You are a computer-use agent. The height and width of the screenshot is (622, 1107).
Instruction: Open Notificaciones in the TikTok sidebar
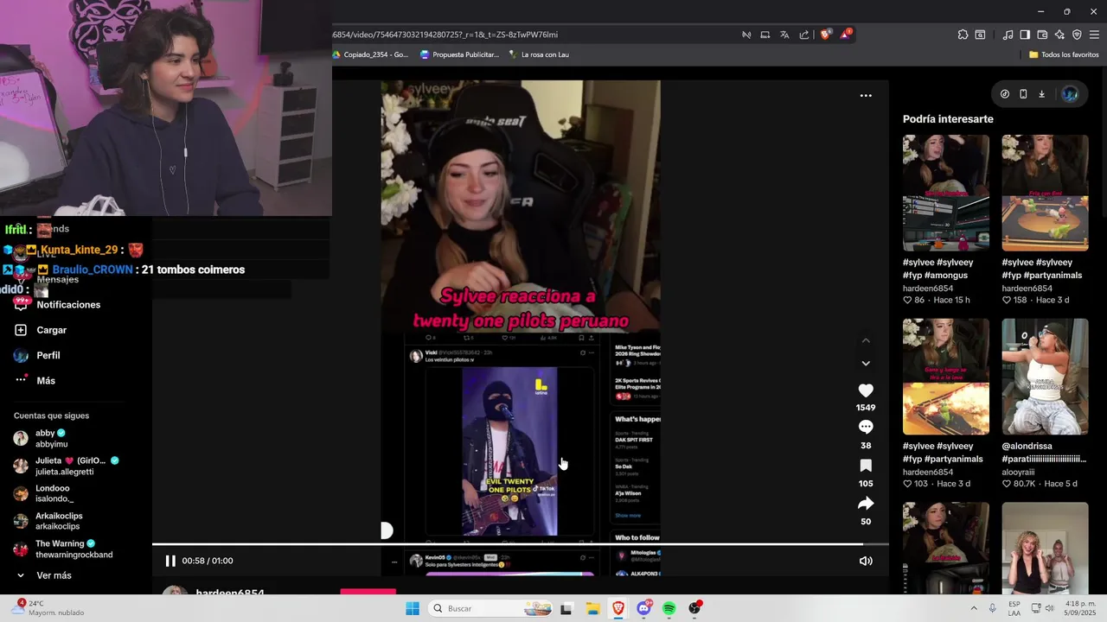tap(57, 305)
